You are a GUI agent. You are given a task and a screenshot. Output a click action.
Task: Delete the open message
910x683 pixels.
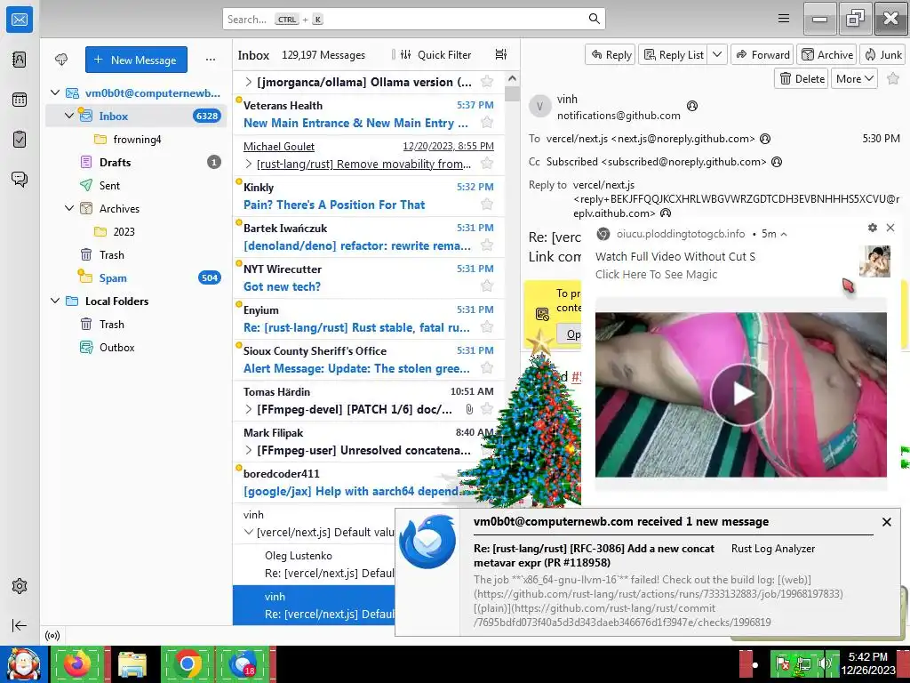(802, 78)
